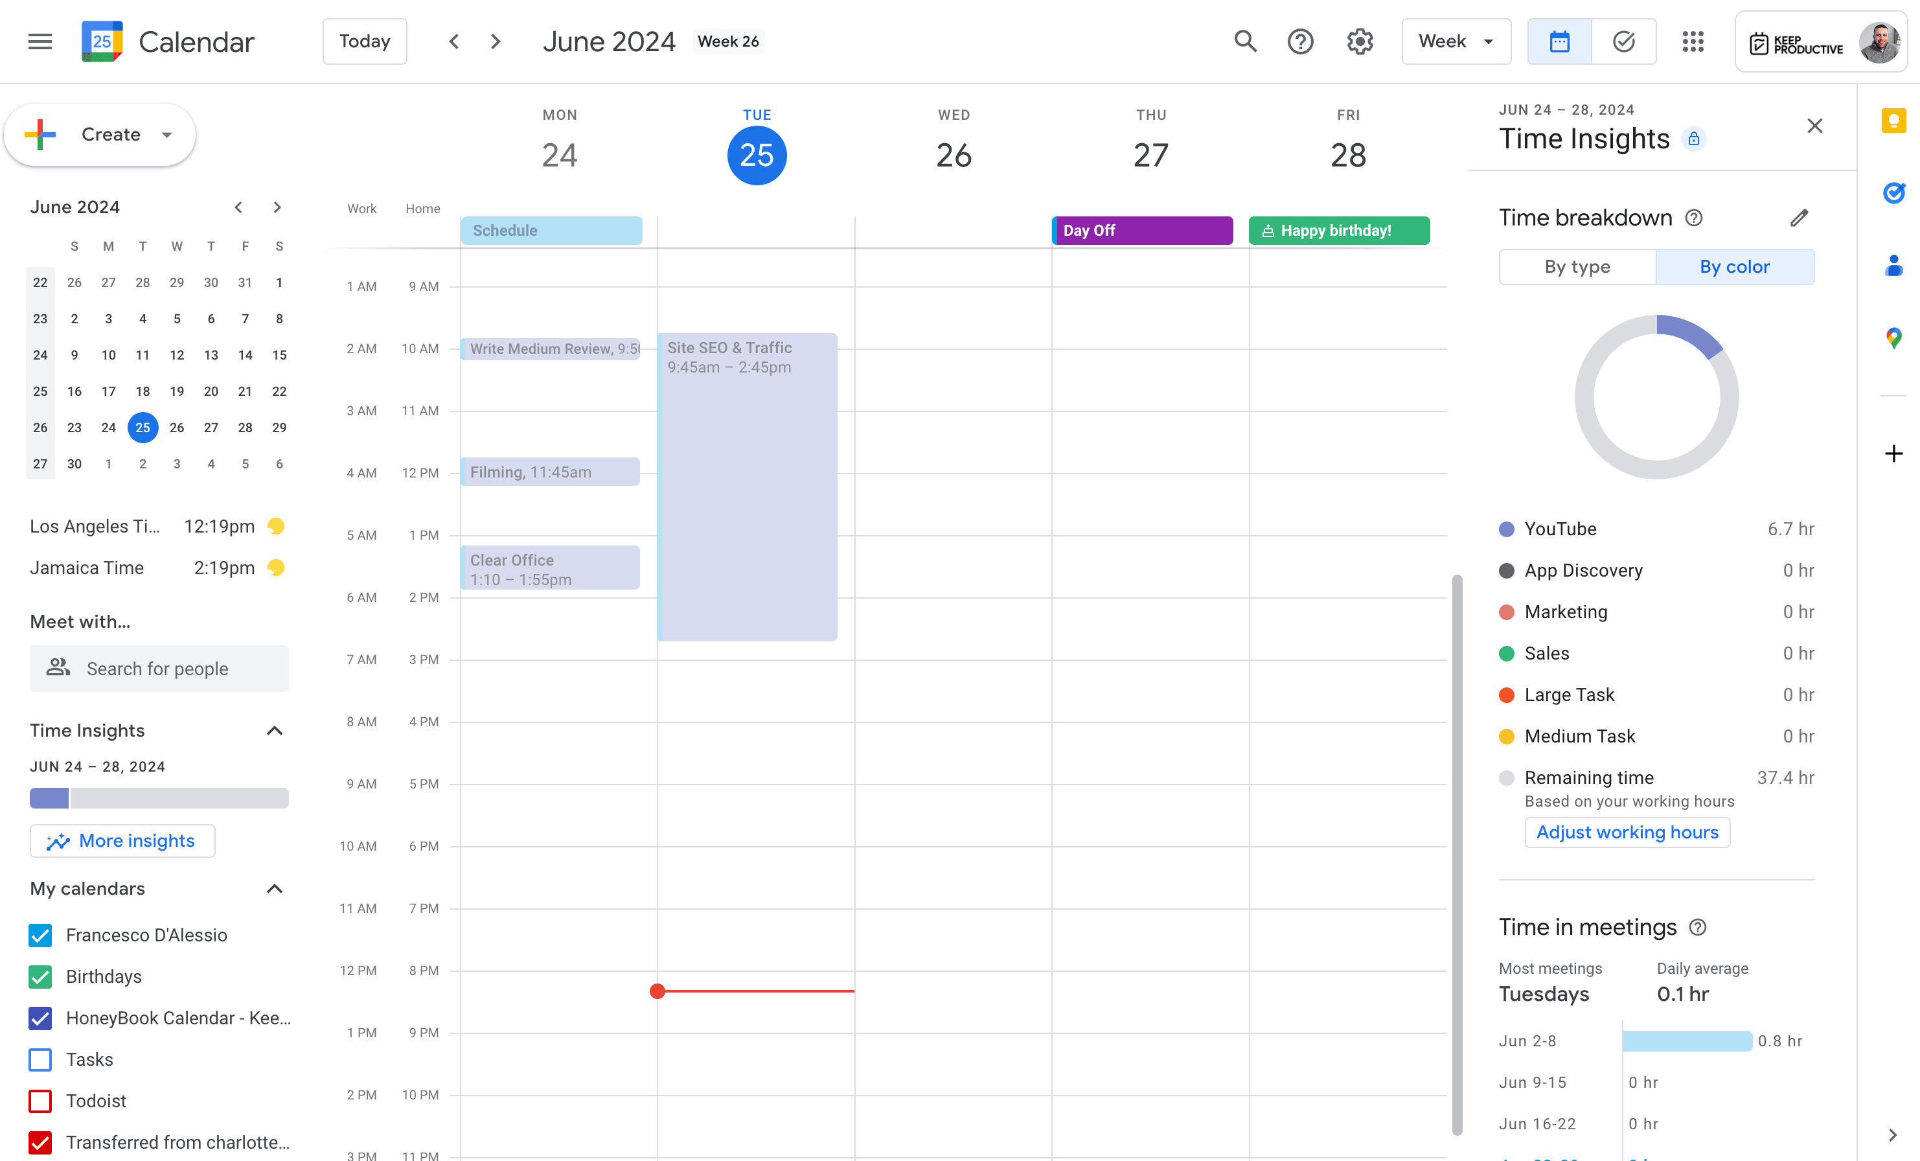Click the Help question mark icon
This screenshot has width=1920, height=1161.
tap(1299, 41)
